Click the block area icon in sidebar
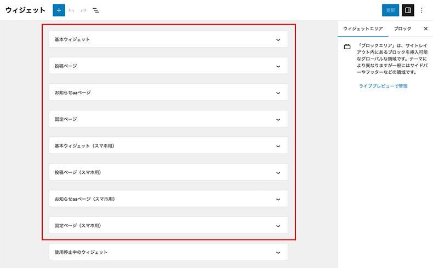Screen dimensions: 433x268 pyautogui.click(x=347, y=47)
